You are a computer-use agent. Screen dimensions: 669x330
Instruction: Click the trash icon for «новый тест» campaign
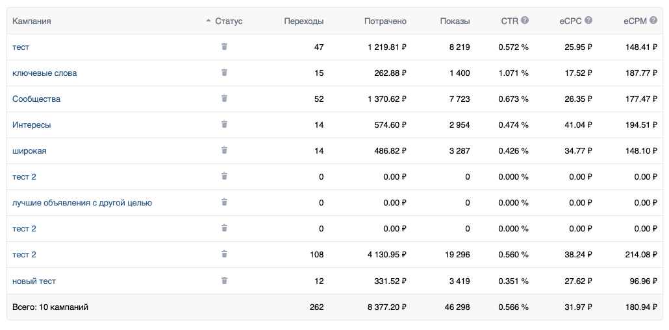click(224, 281)
